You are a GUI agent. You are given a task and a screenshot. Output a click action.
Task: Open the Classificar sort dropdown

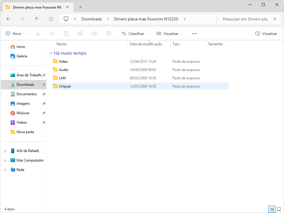pyautogui.click(x=135, y=33)
